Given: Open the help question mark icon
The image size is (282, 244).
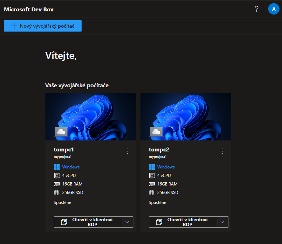Looking at the screenshot, I should pyautogui.click(x=257, y=9).
